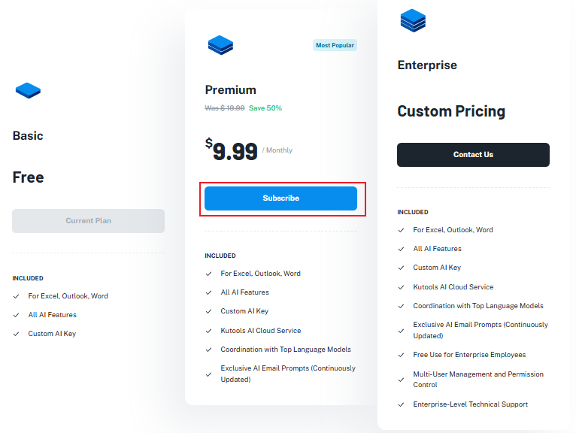Select the Premium plan title
This screenshot has height=433, width=576.
pyautogui.click(x=230, y=89)
